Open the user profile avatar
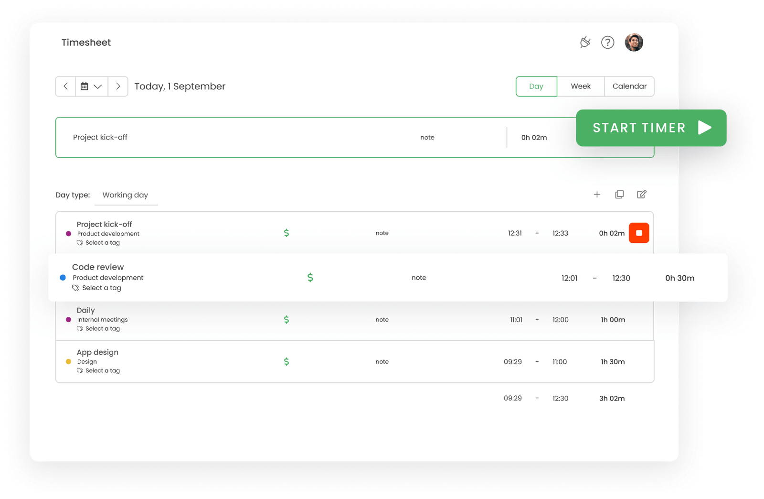The height and width of the screenshot is (499, 764). (x=634, y=43)
